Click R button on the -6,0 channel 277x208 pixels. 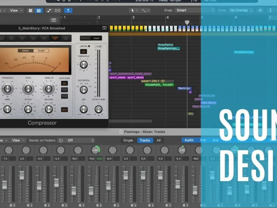pos(184,205)
